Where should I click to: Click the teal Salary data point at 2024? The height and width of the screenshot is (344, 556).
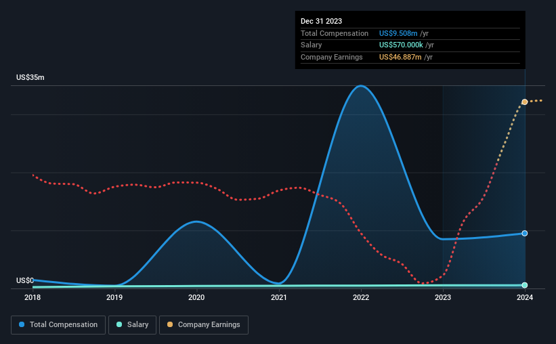(x=524, y=285)
